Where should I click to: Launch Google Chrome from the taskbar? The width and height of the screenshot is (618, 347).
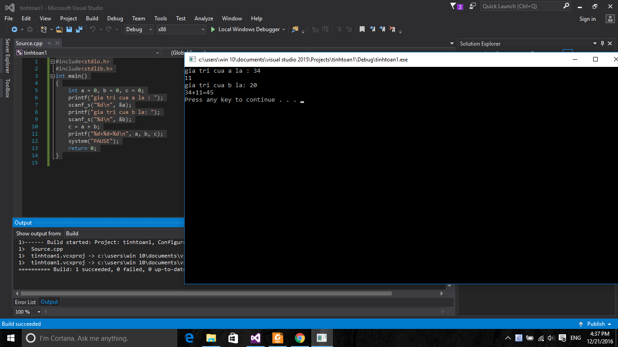[x=299, y=338]
